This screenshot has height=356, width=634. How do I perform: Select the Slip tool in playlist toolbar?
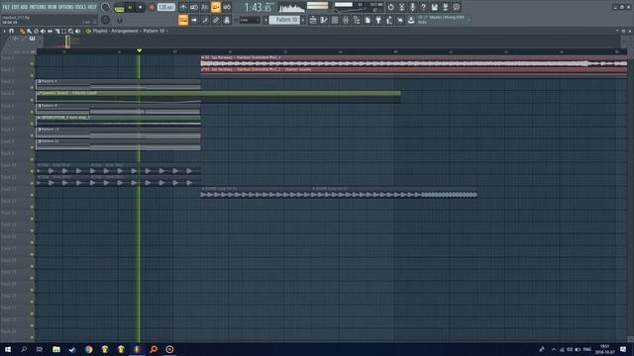pos(50,31)
